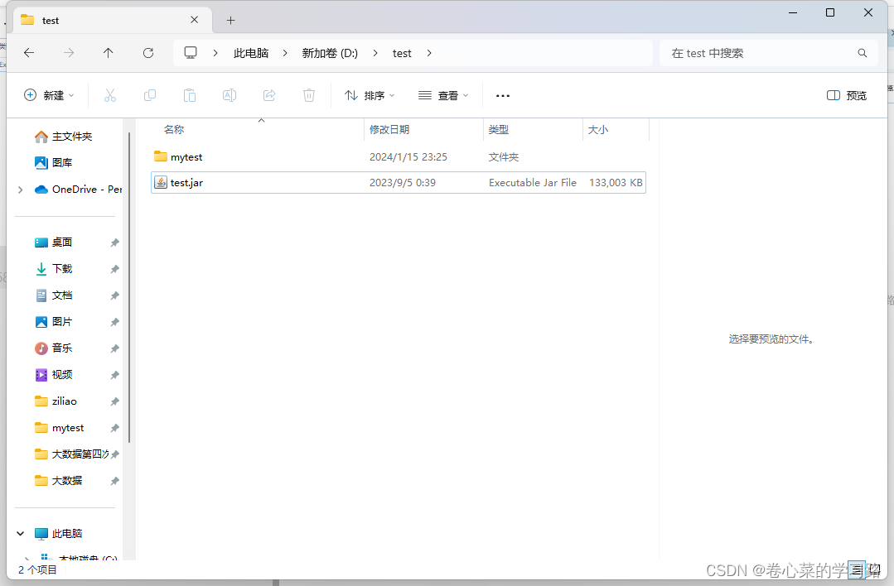Sort by 类型 column header
Screen dimensions: 894x586
[x=498, y=129]
